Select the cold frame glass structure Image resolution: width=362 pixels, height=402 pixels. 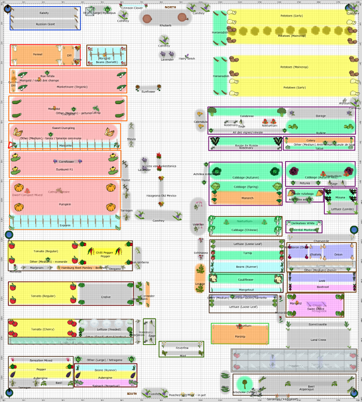click(x=294, y=360)
